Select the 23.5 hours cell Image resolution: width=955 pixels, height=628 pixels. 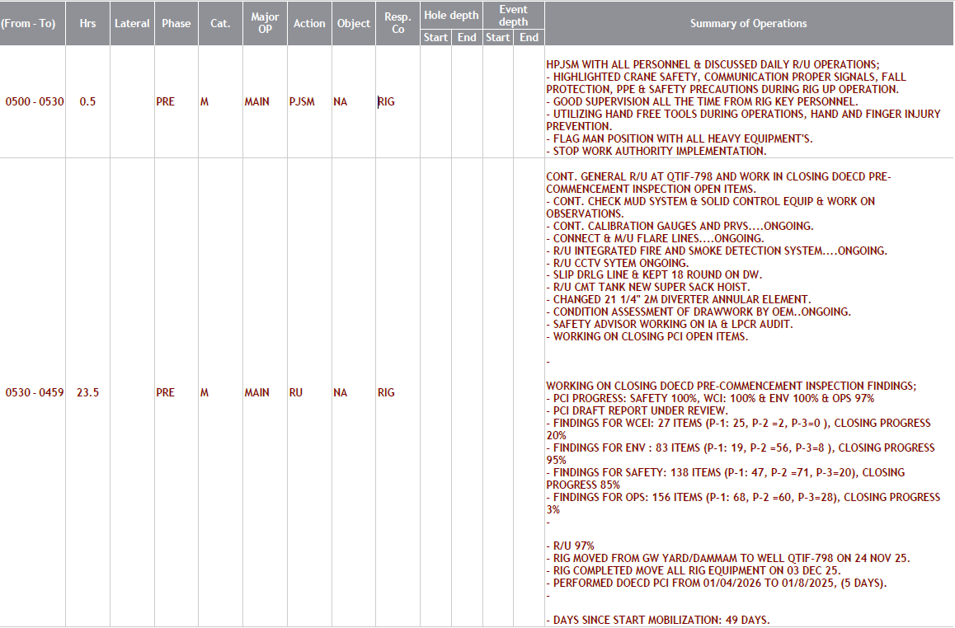pos(87,393)
